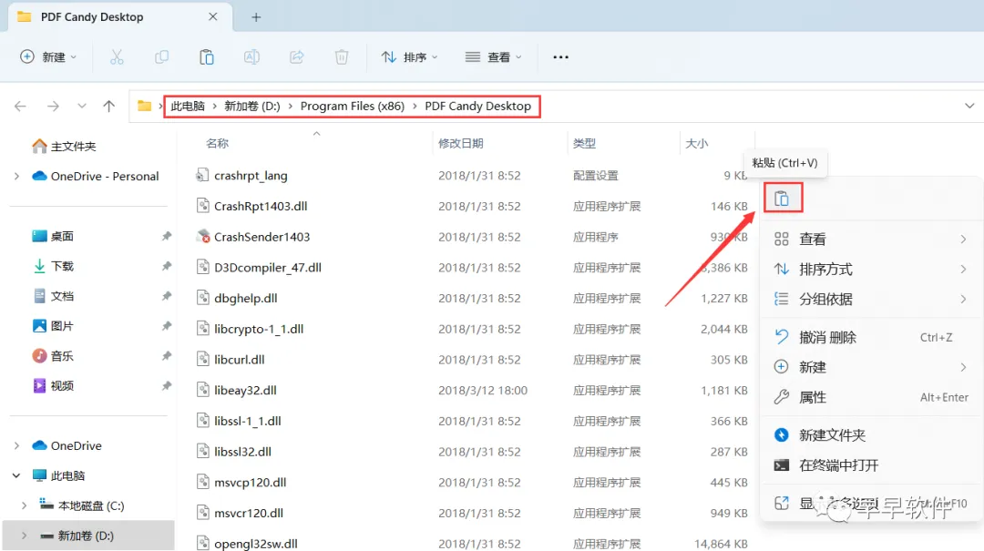
Task: Select file libeay32.dll
Action: click(245, 391)
